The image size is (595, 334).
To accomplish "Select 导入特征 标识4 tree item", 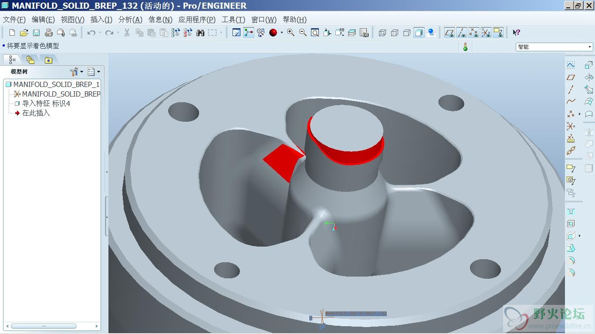I will pos(42,104).
